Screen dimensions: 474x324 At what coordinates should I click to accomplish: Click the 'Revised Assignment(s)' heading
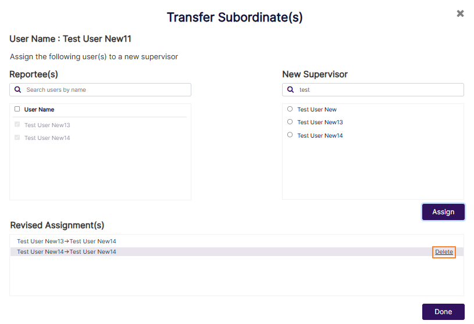[57, 225]
